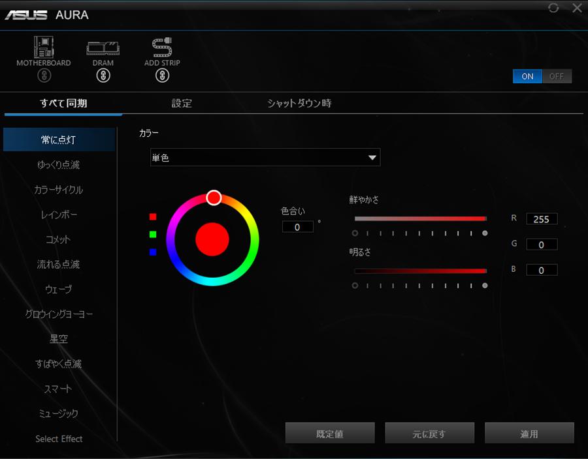Select 常に点灯 effect

(59, 140)
